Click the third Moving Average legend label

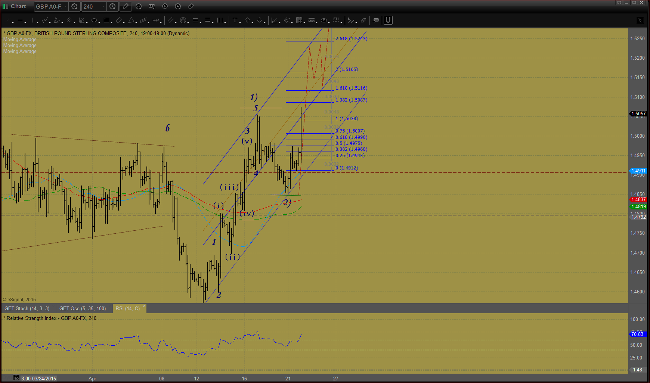(20, 51)
